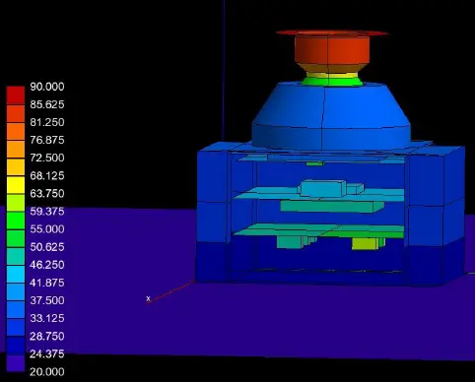This screenshot has width=475, height=382.
Task: Click the dark red 90.000 legend swatch
Action: point(16,95)
